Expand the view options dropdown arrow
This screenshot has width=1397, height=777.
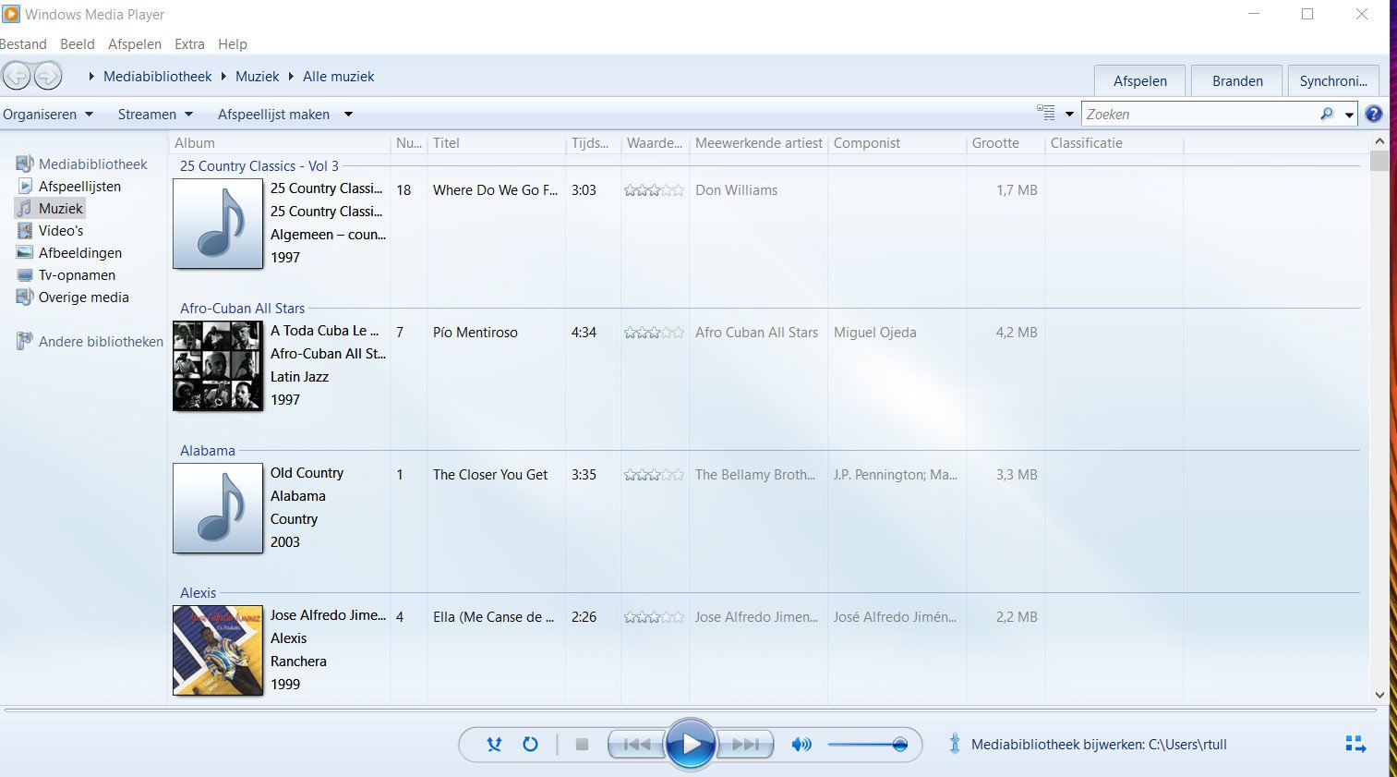(1069, 115)
